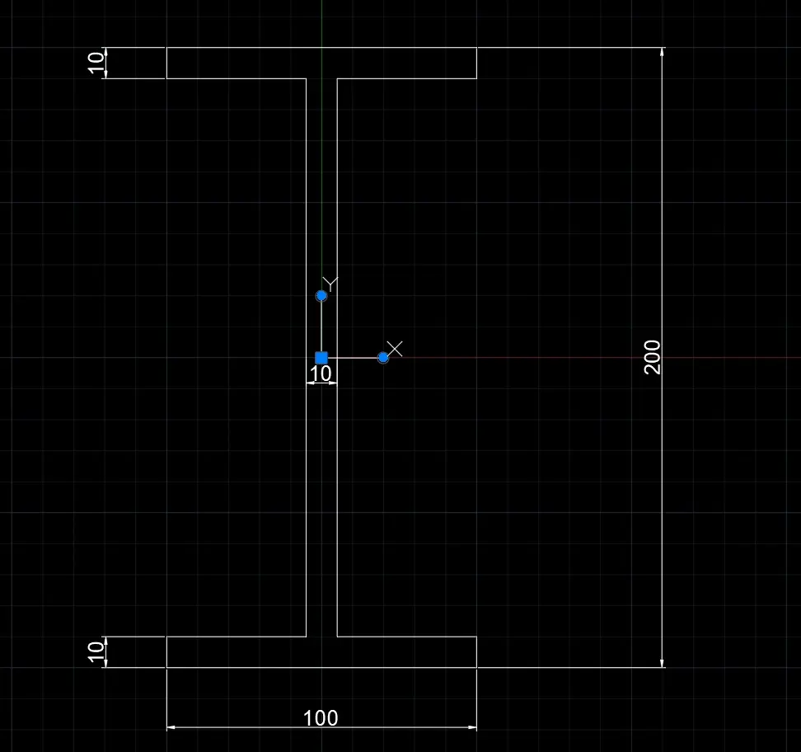This screenshot has height=752, width=801.
Task: Select the blue Y-axis circular grip
Action: [321, 295]
